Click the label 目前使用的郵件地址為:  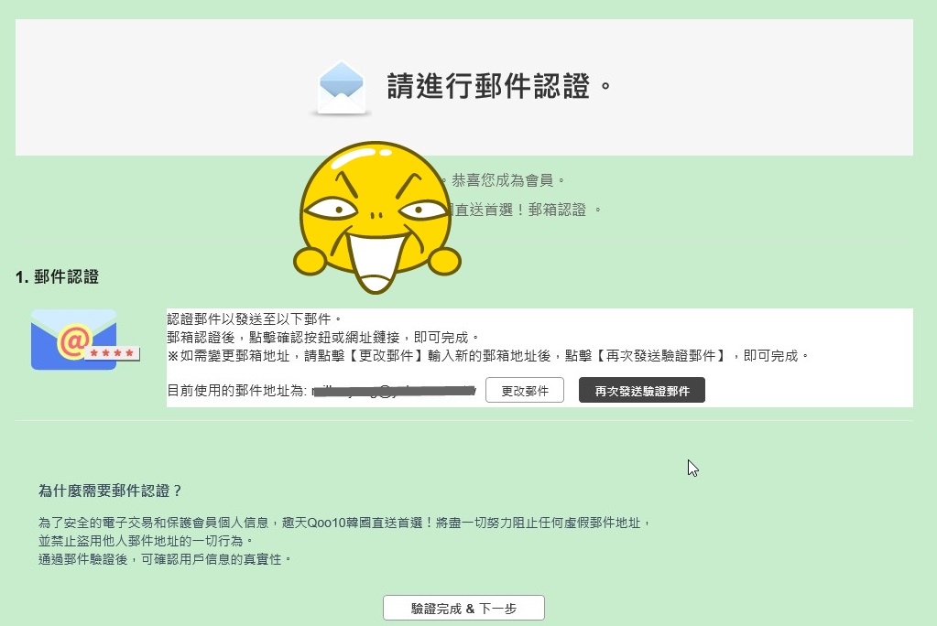[x=236, y=391]
